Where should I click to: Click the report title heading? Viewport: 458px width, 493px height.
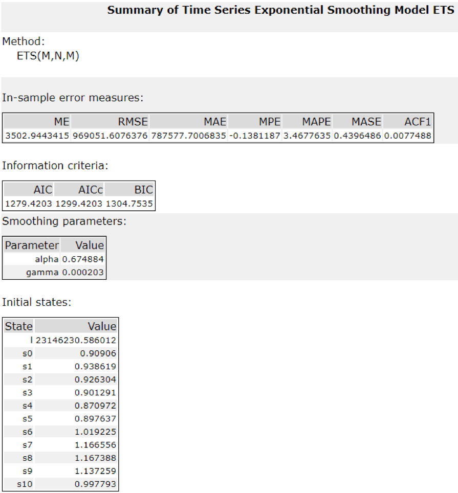tap(280, 10)
